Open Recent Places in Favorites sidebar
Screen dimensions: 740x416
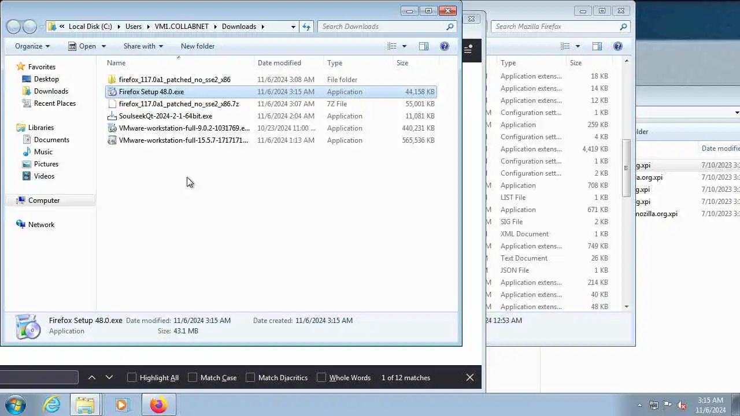(54, 103)
